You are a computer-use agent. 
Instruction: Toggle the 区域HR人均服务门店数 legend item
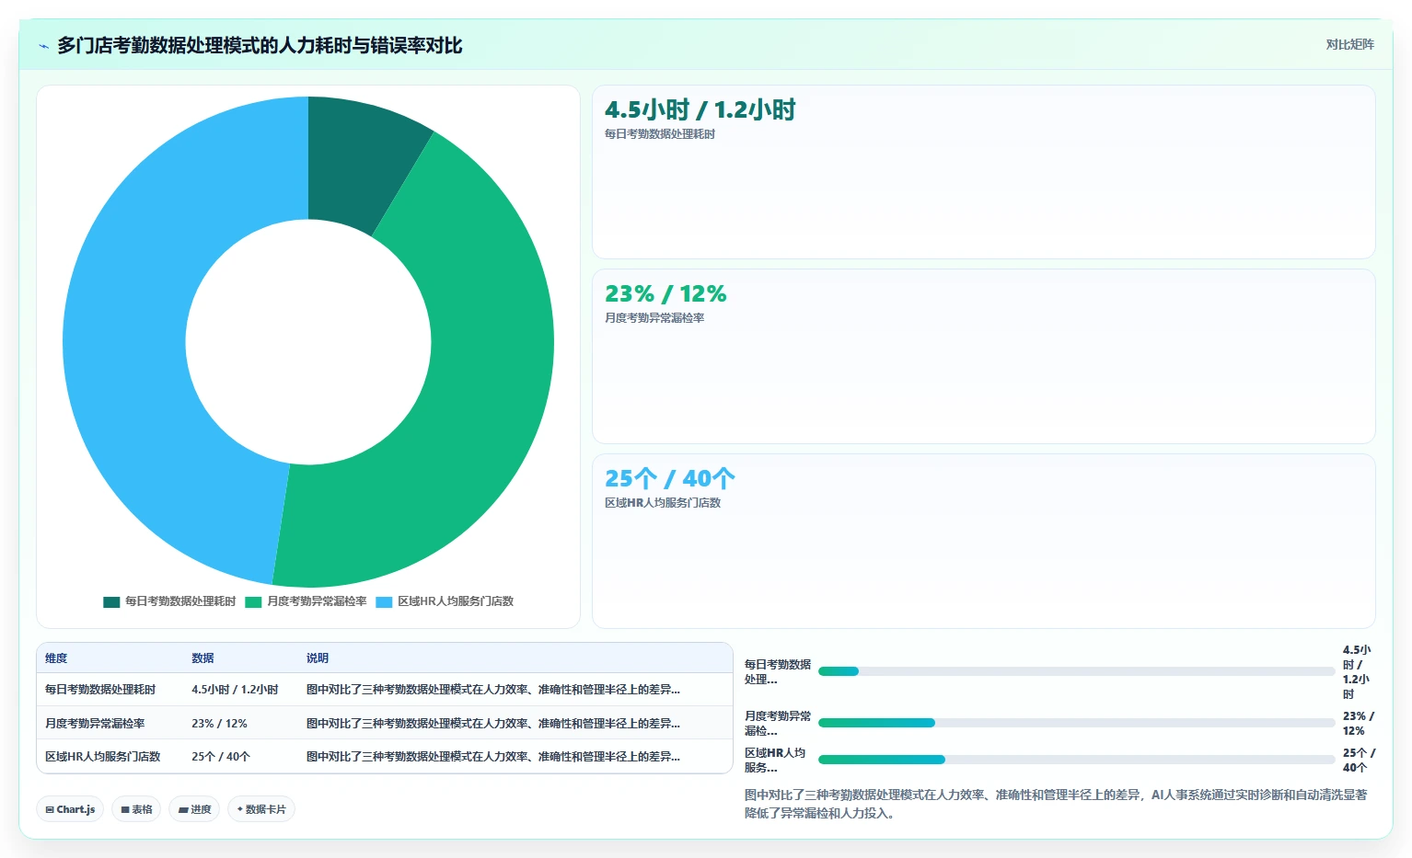(x=445, y=601)
